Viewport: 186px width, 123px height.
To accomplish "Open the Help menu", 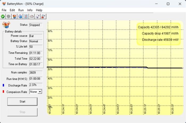I will coord(39,10).
